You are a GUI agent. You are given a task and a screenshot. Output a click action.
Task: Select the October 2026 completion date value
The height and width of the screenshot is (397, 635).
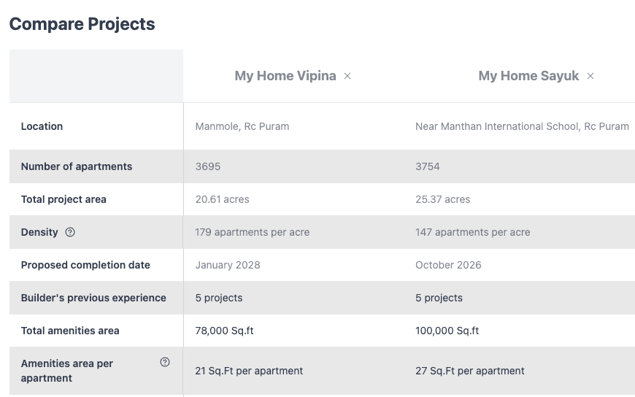coord(448,265)
